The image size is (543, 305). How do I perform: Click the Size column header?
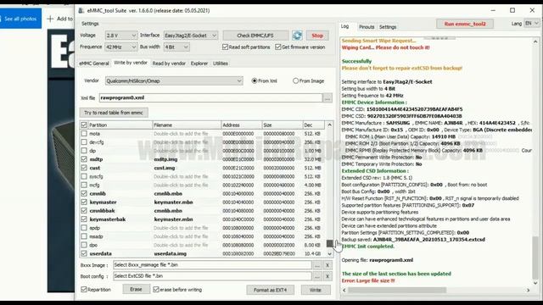pyautogui.click(x=283, y=125)
